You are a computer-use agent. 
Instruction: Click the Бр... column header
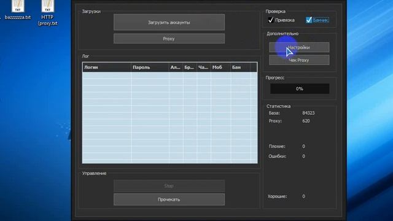click(190, 67)
